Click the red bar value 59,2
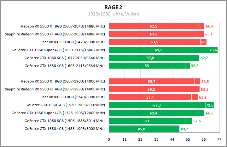 (x=151, y=89)
